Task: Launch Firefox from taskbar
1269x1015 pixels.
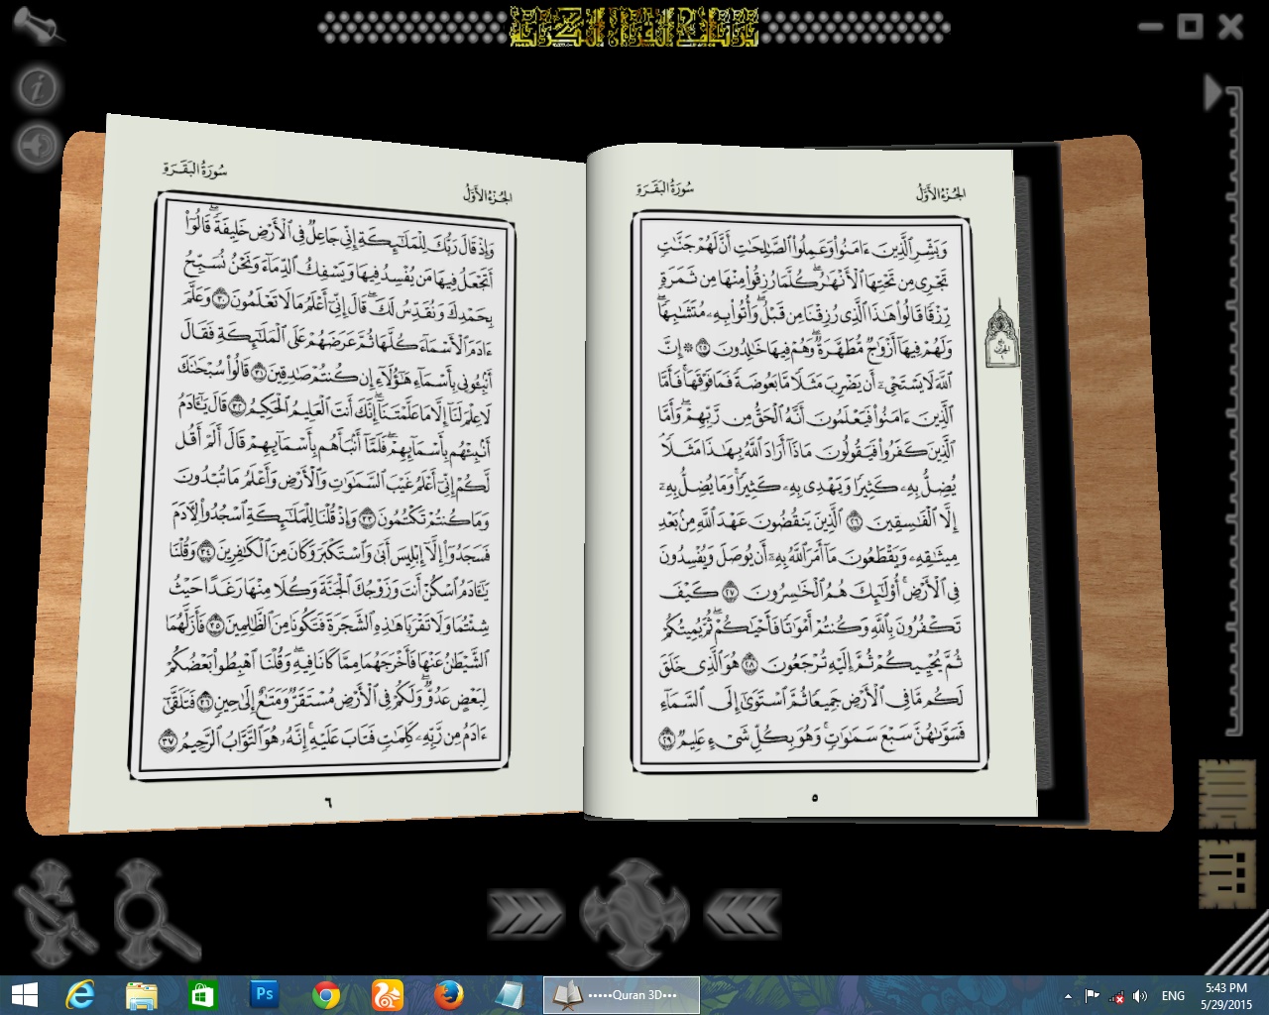Action: tap(449, 995)
